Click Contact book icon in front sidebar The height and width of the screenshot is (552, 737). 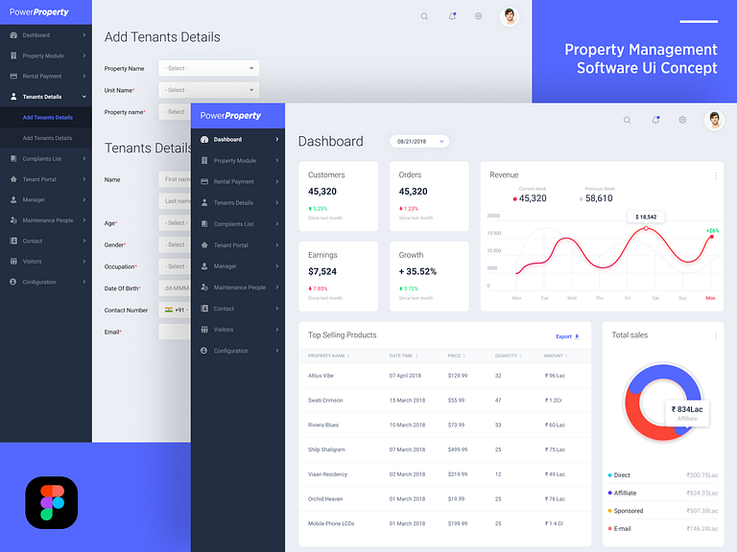click(204, 309)
